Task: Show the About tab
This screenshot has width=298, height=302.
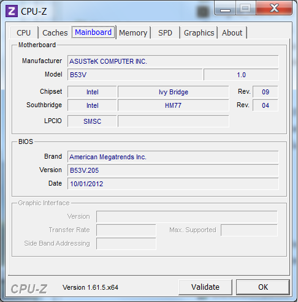Action: 232,32
